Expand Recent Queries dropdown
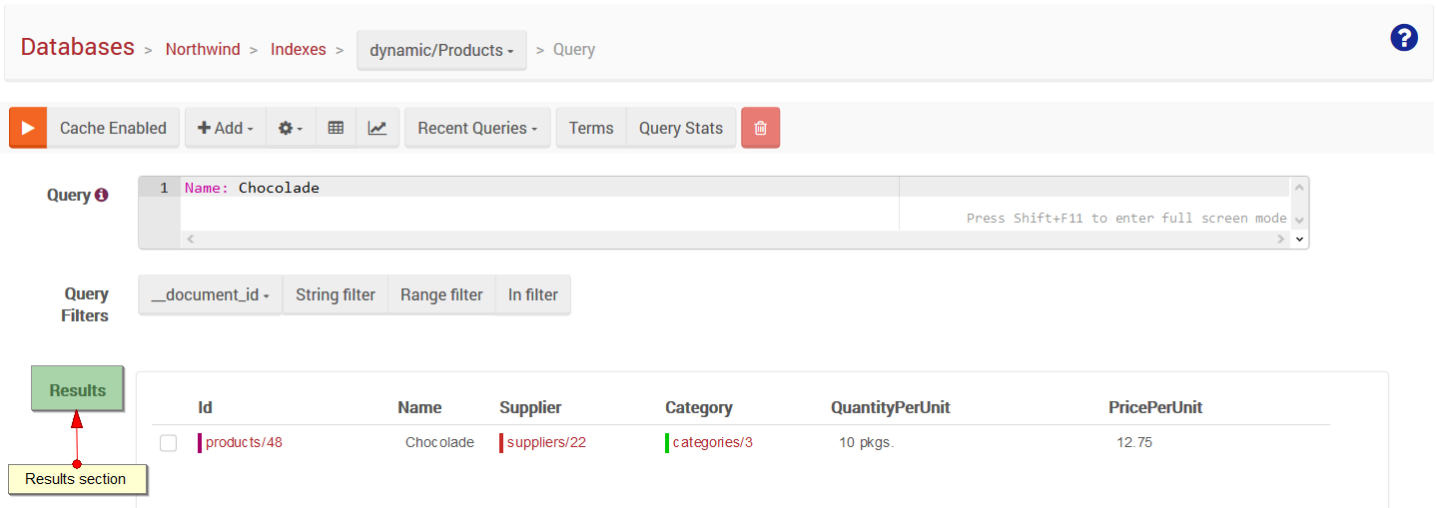 [x=477, y=128]
